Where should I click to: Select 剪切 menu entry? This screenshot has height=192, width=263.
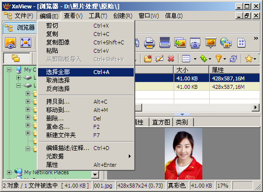(x=86, y=26)
